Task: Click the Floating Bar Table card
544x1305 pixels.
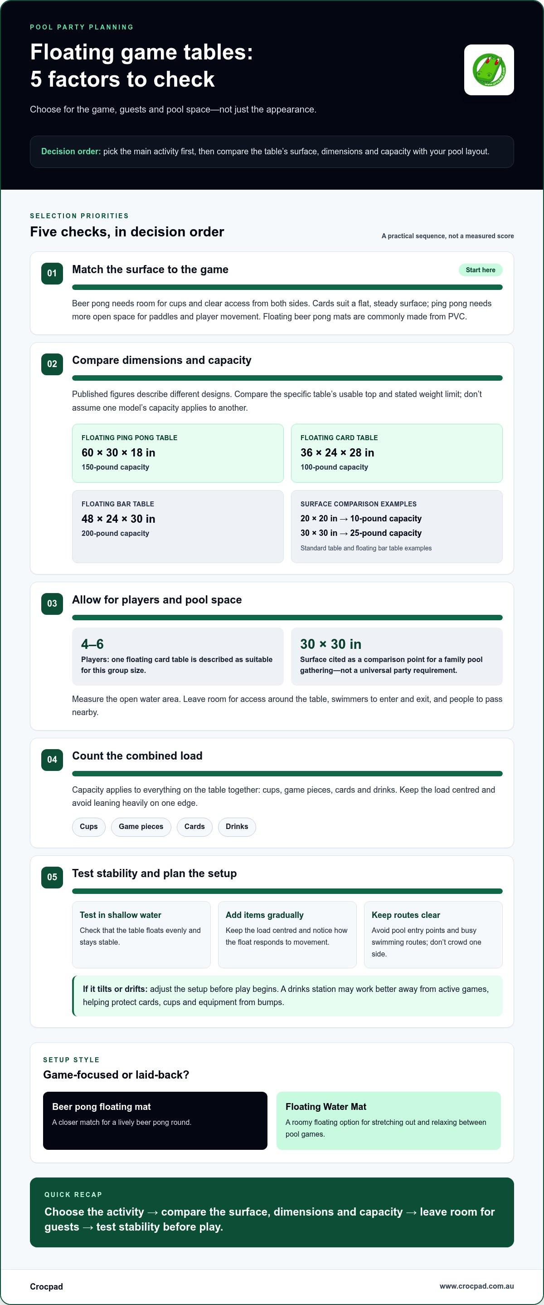Action: click(x=178, y=526)
